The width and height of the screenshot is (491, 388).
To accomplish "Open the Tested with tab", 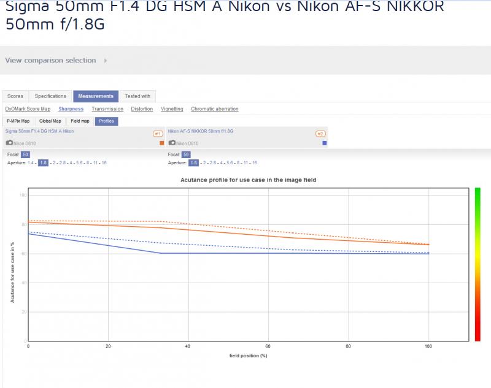I will (x=137, y=96).
